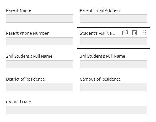Click the Campus of Residence input

pos(114,87)
